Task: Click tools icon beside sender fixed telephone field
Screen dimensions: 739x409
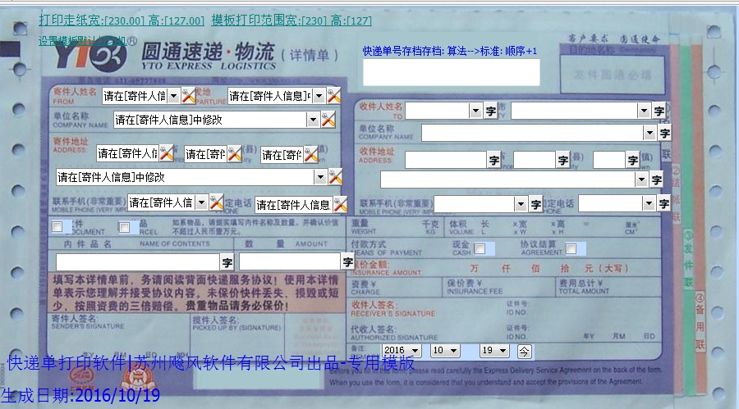Action: (340, 204)
